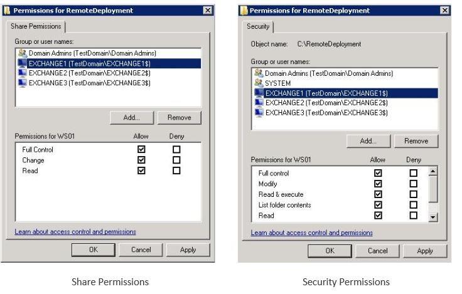Click SYSTEM account icon in Security list
The width and height of the screenshot is (462, 294).
point(259,83)
